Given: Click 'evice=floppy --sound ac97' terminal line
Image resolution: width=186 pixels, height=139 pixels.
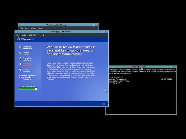Looking at the screenshot, I should coord(120,73).
